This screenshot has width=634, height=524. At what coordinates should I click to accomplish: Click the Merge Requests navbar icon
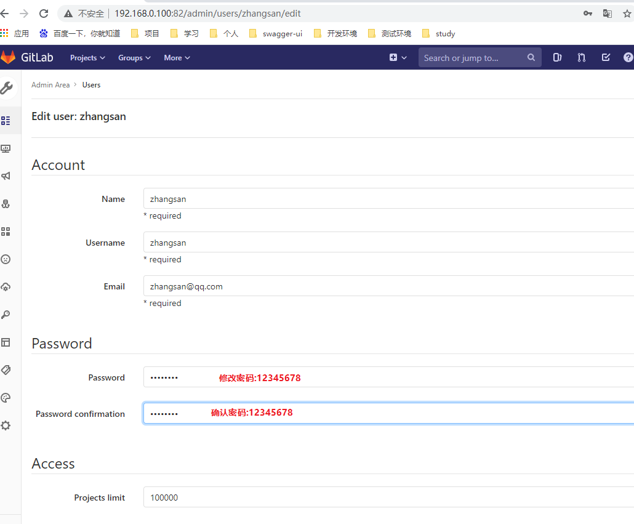[581, 57]
